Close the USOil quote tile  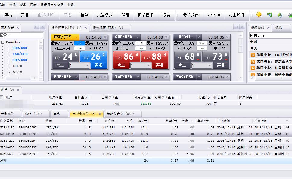[227, 37]
